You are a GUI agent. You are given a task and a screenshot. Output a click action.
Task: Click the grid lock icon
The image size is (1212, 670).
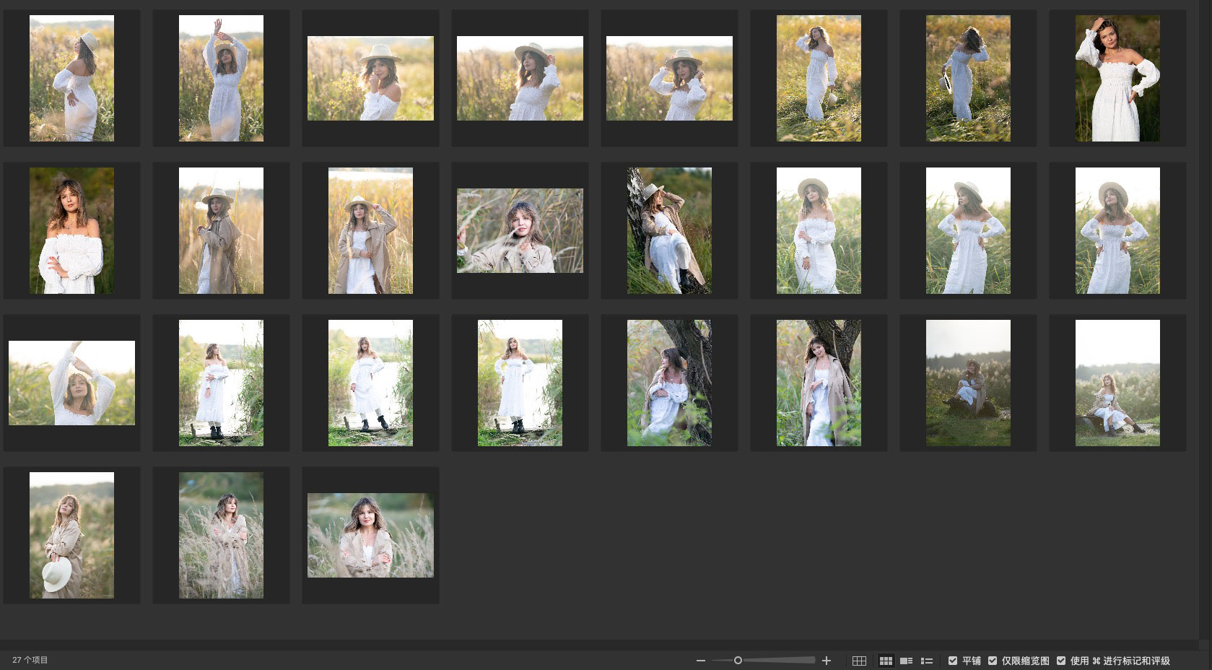tap(859, 661)
